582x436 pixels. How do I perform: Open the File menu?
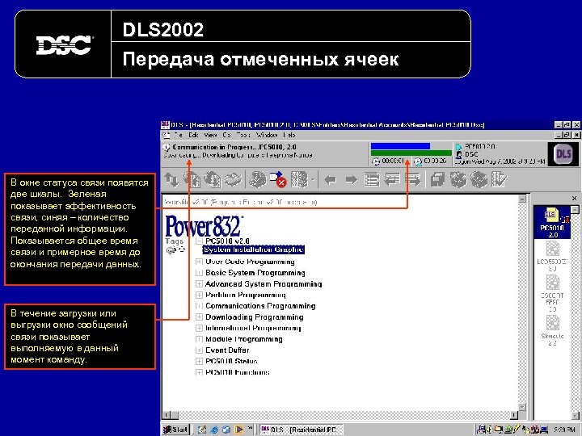[x=178, y=135]
